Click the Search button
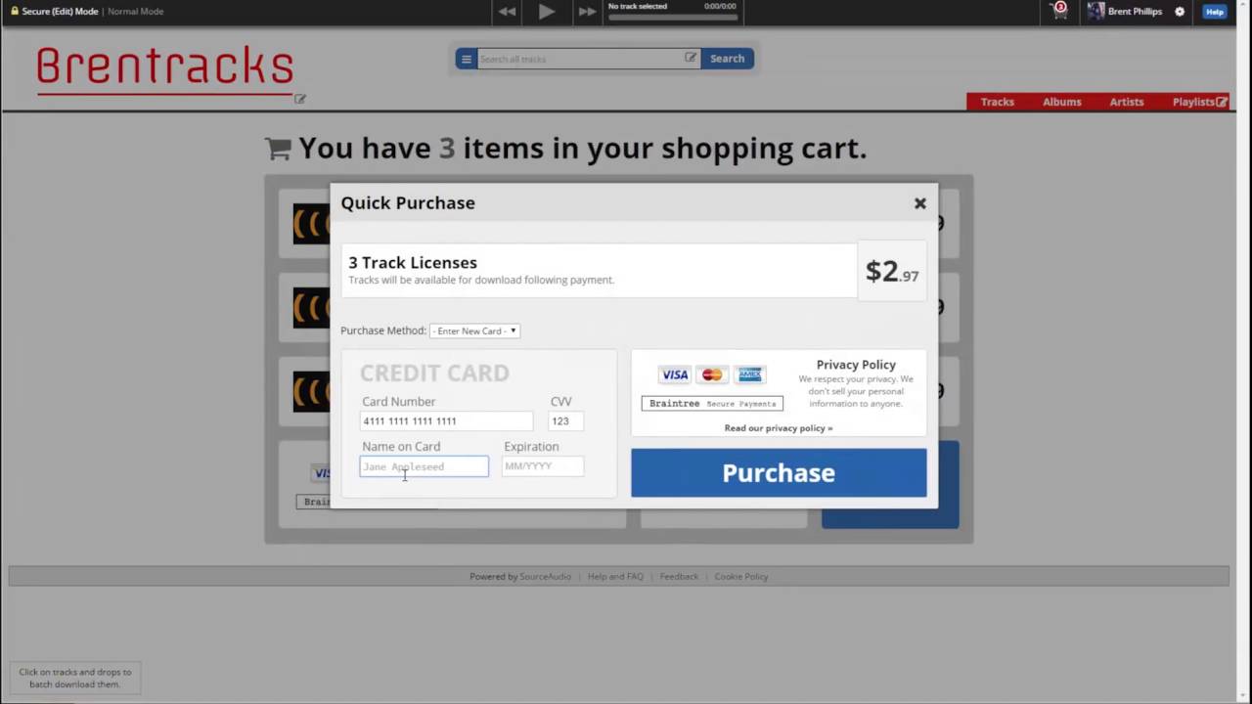The height and width of the screenshot is (704, 1252). pyautogui.click(x=727, y=59)
